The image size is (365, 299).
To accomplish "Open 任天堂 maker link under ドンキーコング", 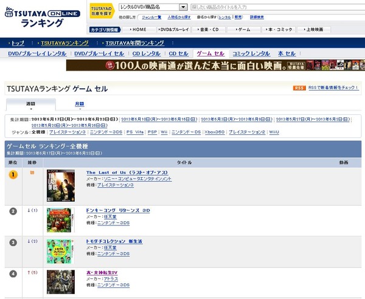I will coord(110,217).
